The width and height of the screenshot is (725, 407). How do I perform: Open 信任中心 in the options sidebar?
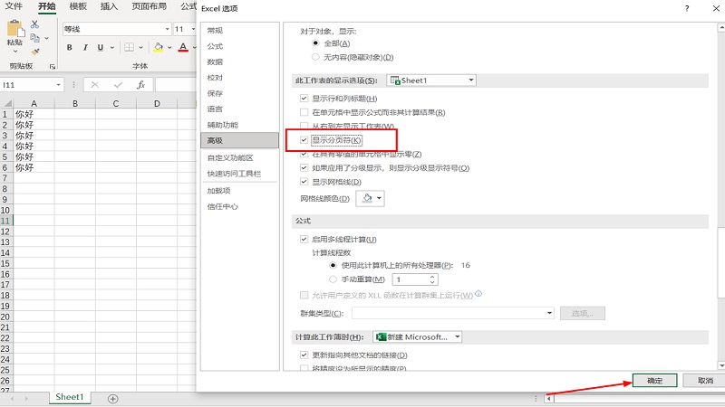(222, 206)
